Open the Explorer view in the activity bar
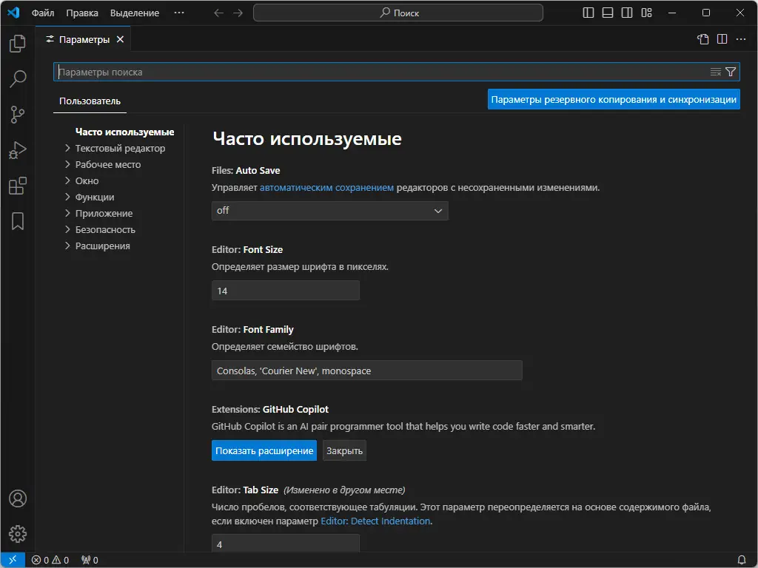 tap(16, 44)
